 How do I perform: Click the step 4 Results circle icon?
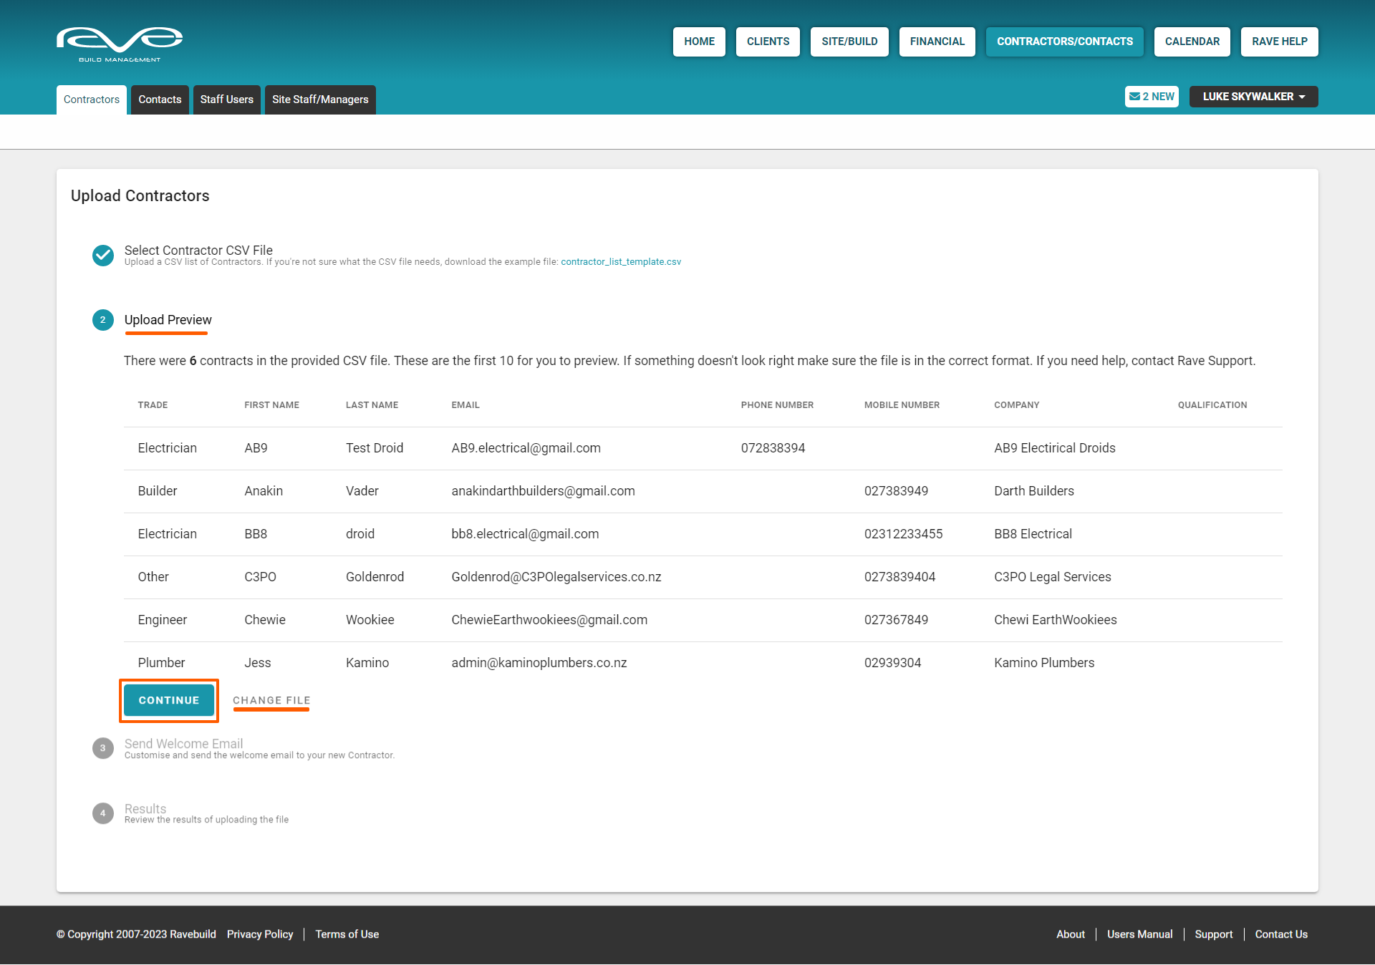[x=103, y=813]
